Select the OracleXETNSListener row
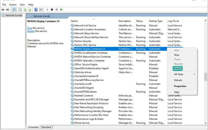Screen dimensions: 208x130 119,92
